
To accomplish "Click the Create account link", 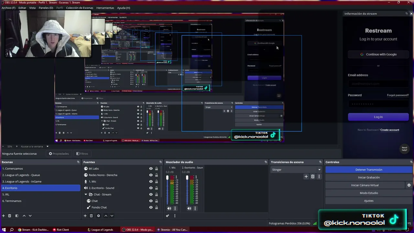I will tap(390, 130).
